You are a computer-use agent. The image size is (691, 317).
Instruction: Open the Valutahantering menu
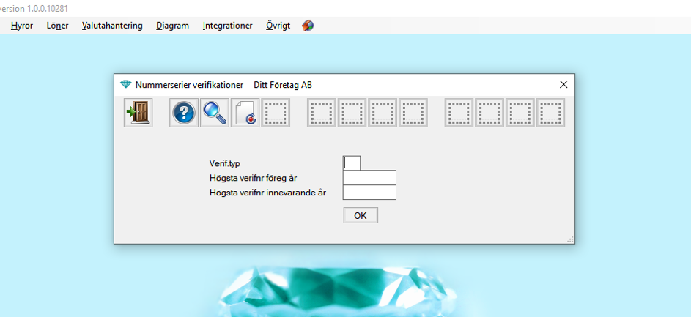pyautogui.click(x=112, y=26)
